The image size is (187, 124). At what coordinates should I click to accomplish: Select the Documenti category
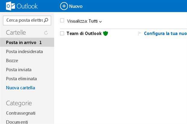[x=17, y=122]
